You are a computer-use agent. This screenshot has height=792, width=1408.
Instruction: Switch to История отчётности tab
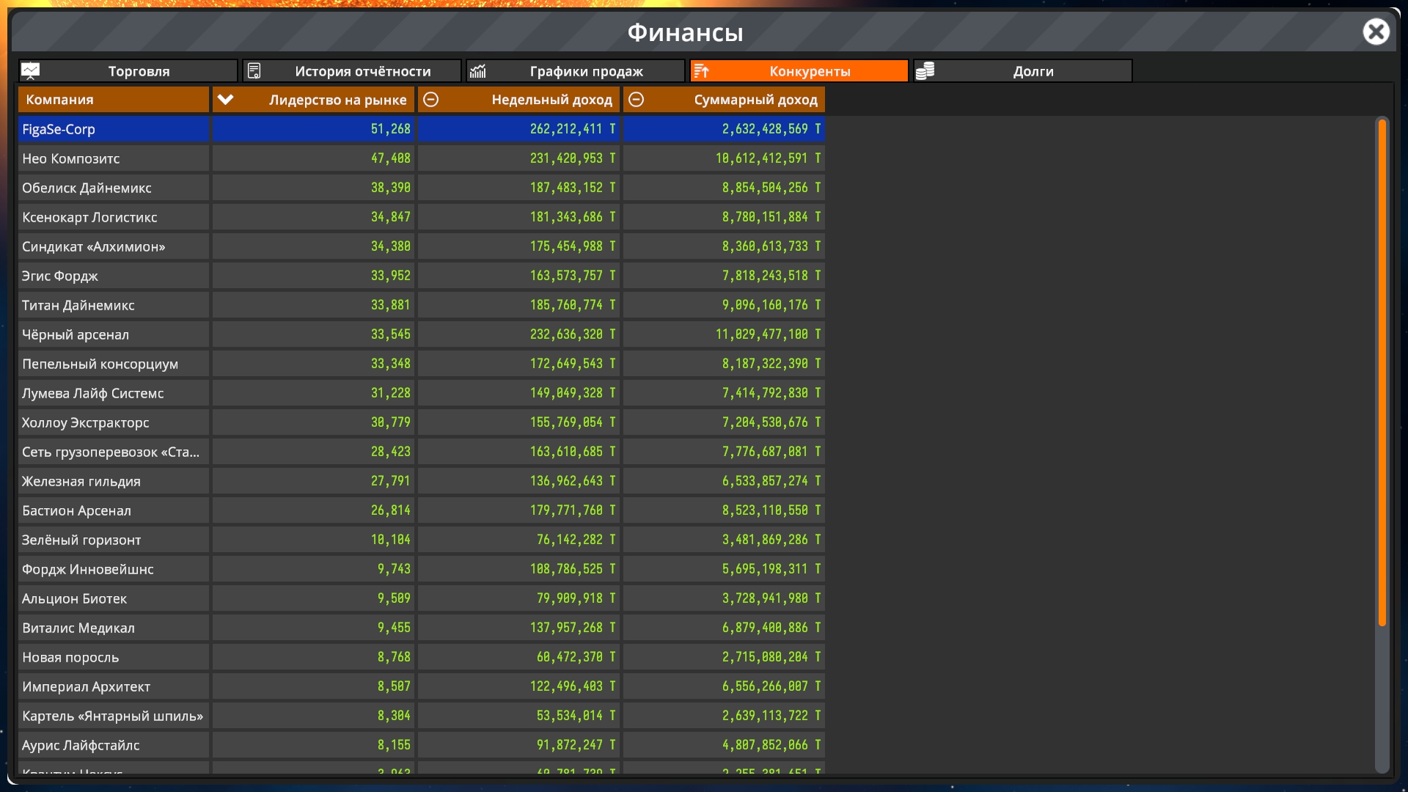pyautogui.click(x=362, y=71)
